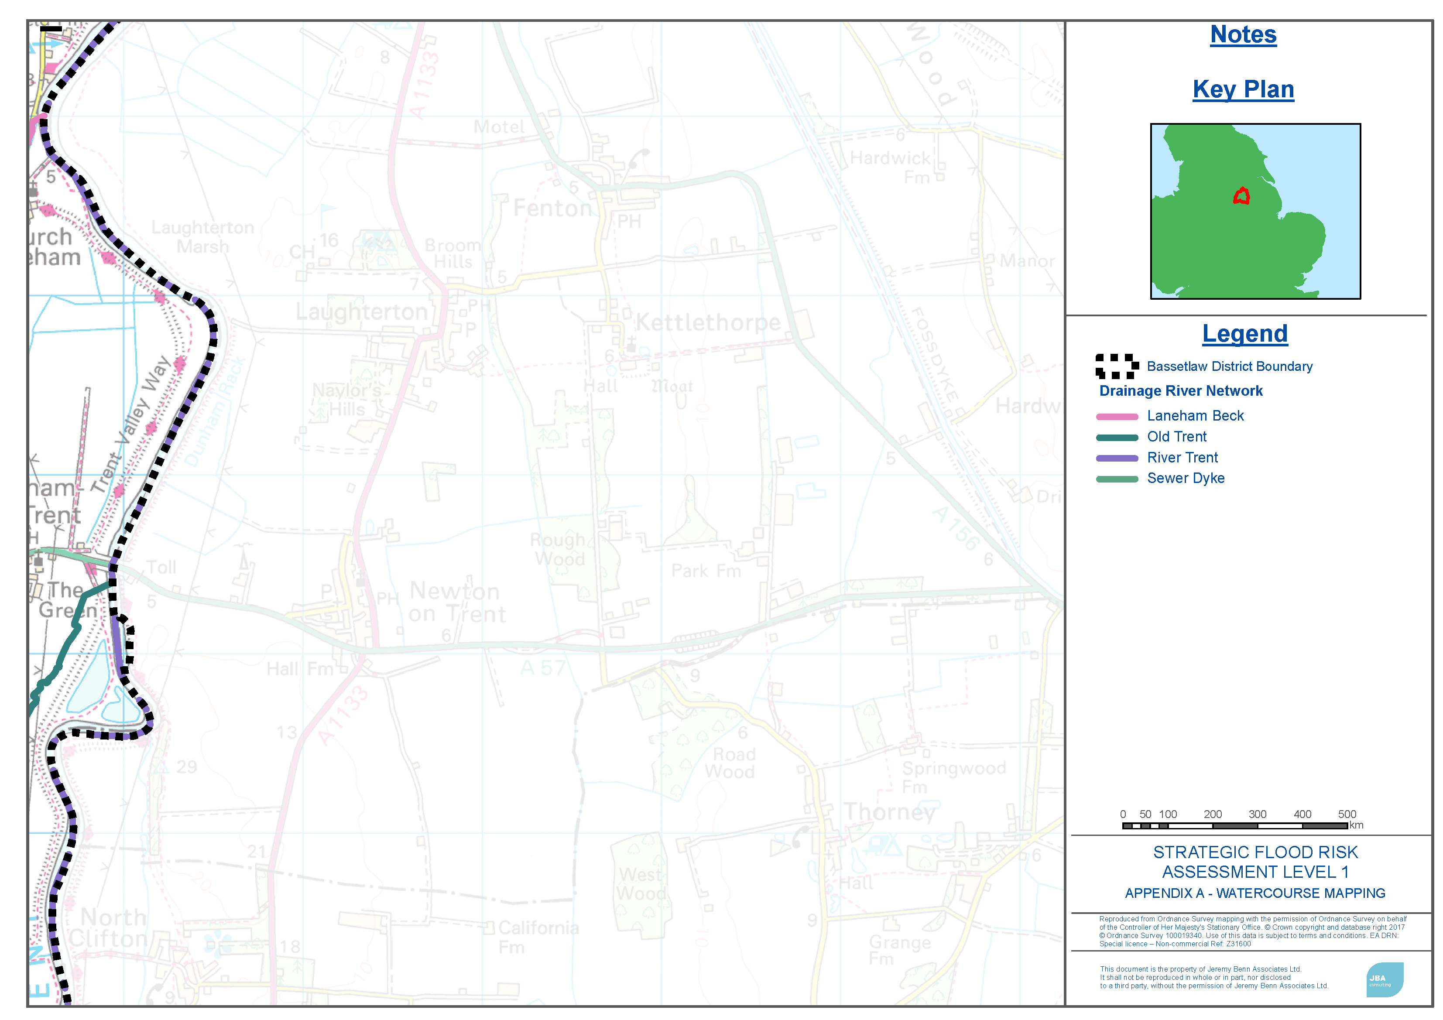
Task: Click the Notes heading
Action: (x=1243, y=34)
